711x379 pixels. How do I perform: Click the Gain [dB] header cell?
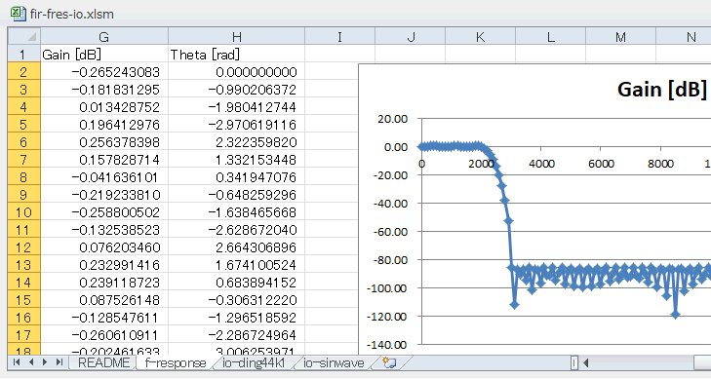[x=104, y=55]
